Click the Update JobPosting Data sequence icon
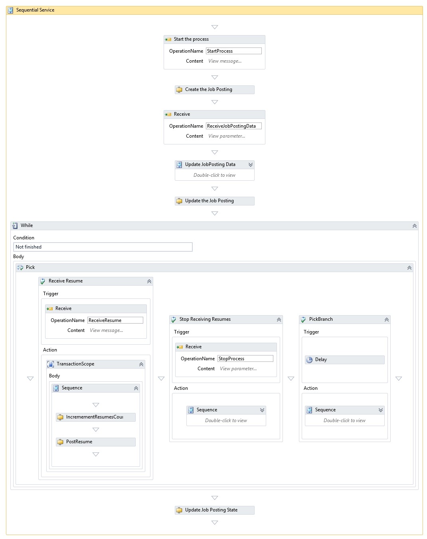Screen dimensions: 427x539 [x=180, y=165]
